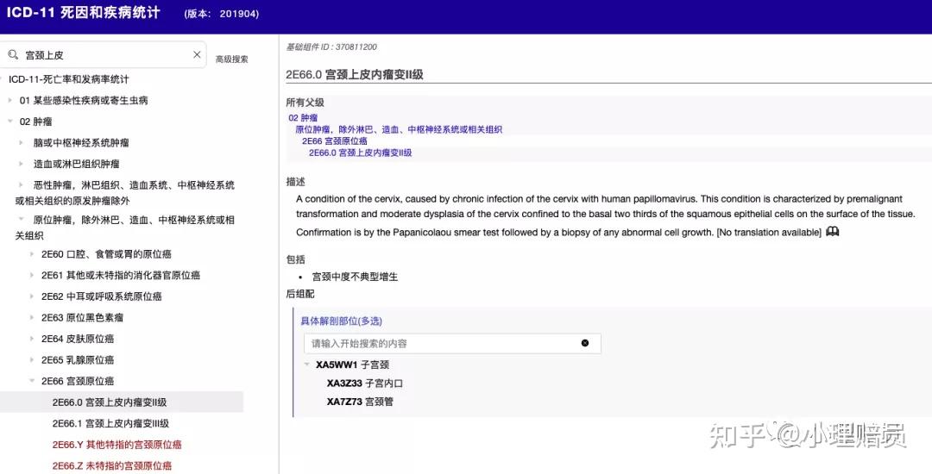Screen dimensions: 932x474
Task: Select 2E60 口腔、食管或胃的原位癌
Action: 106,254
